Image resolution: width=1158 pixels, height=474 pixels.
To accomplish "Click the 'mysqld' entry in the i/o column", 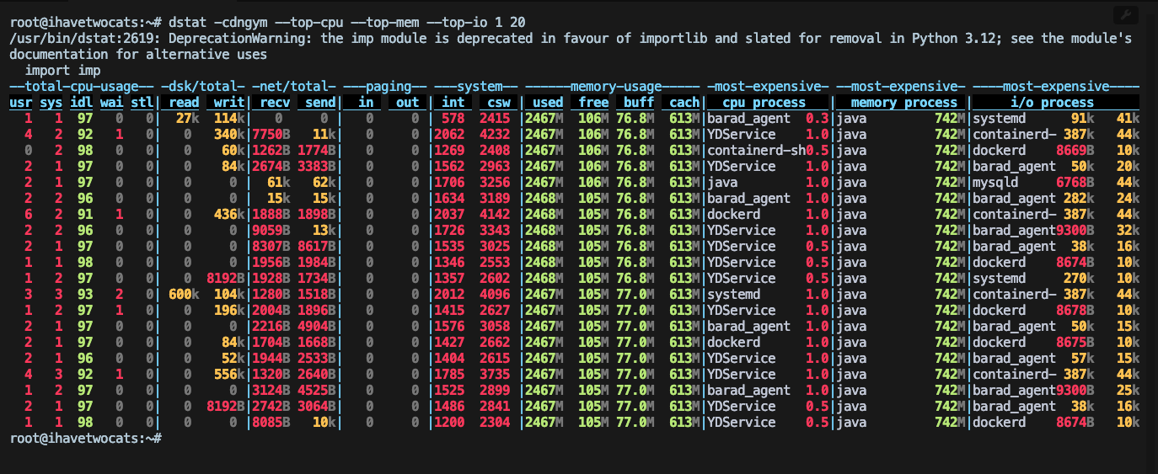I will point(997,183).
